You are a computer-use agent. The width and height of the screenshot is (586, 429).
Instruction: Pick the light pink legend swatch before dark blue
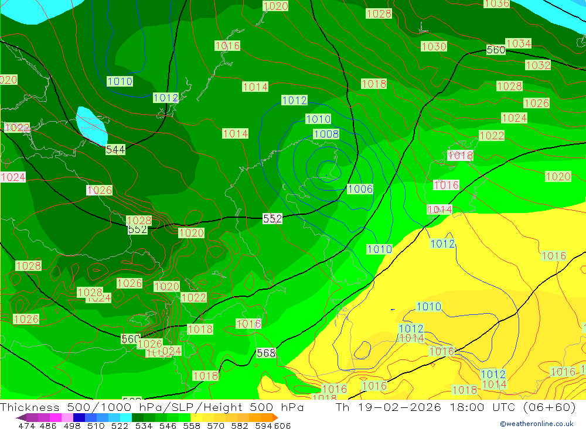pyautogui.click(x=67, y=417)
